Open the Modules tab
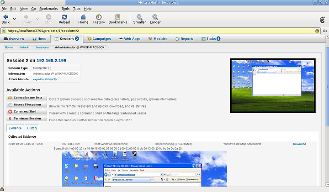The width and height of the screenshot is (329, 192). pos(158,39)
